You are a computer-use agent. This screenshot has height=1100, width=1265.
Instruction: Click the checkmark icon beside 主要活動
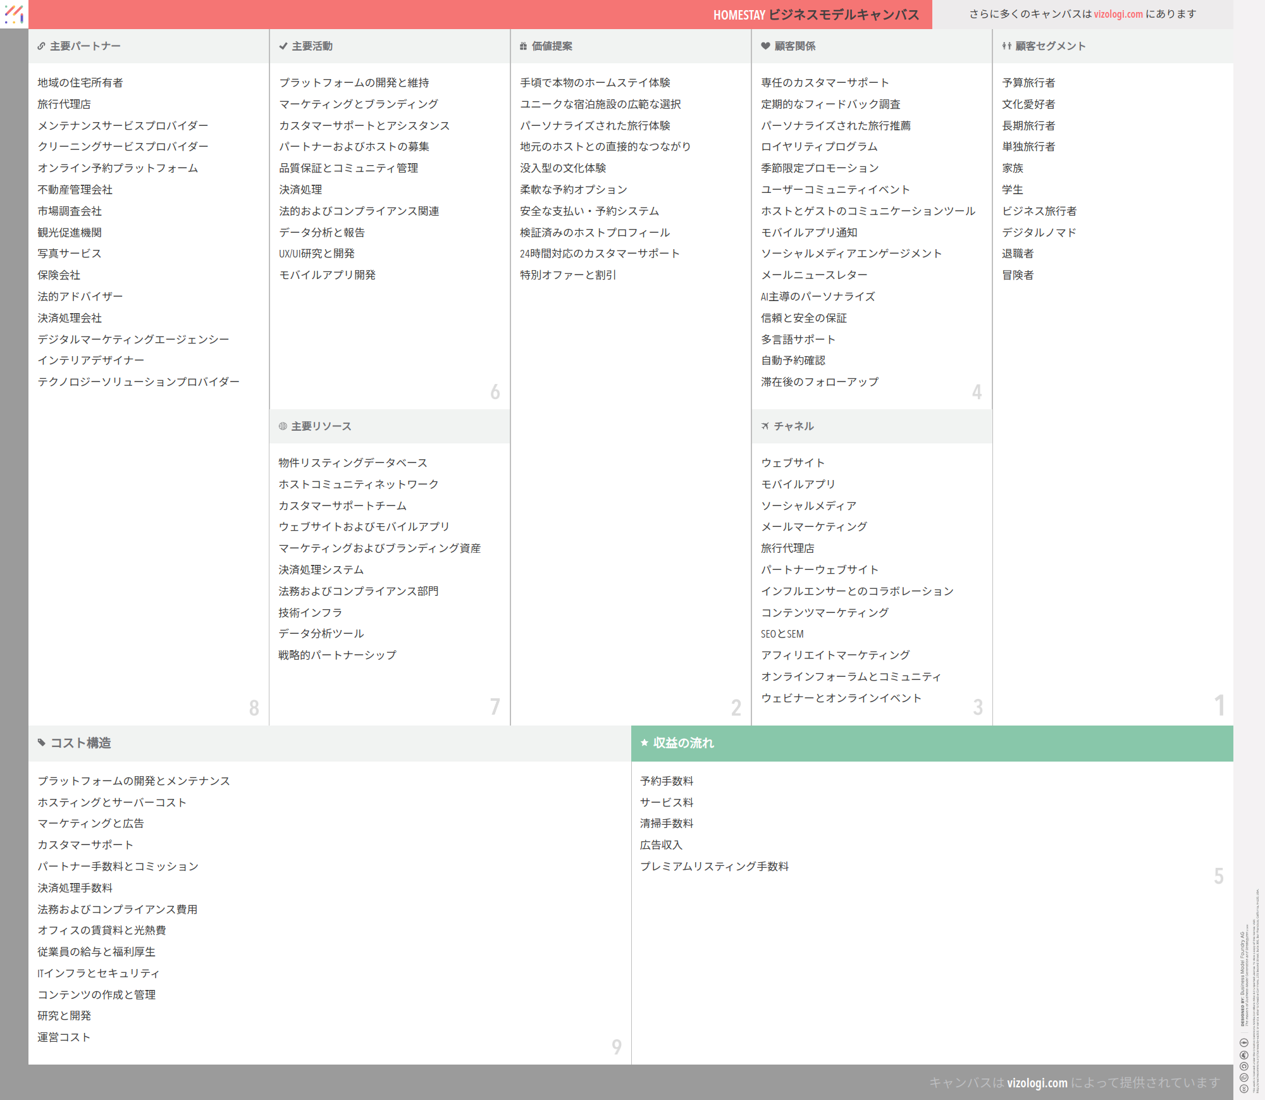click(x=283, y=46)
